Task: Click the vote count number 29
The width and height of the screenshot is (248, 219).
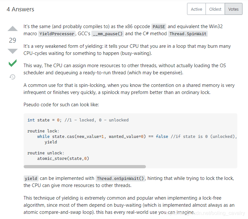Action: pyautogui.click(x=13, y=40)
